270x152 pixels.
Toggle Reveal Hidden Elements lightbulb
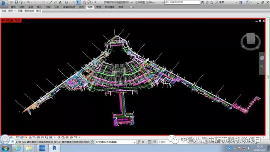55,137
